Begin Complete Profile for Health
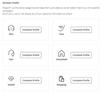 pos(31,80)
